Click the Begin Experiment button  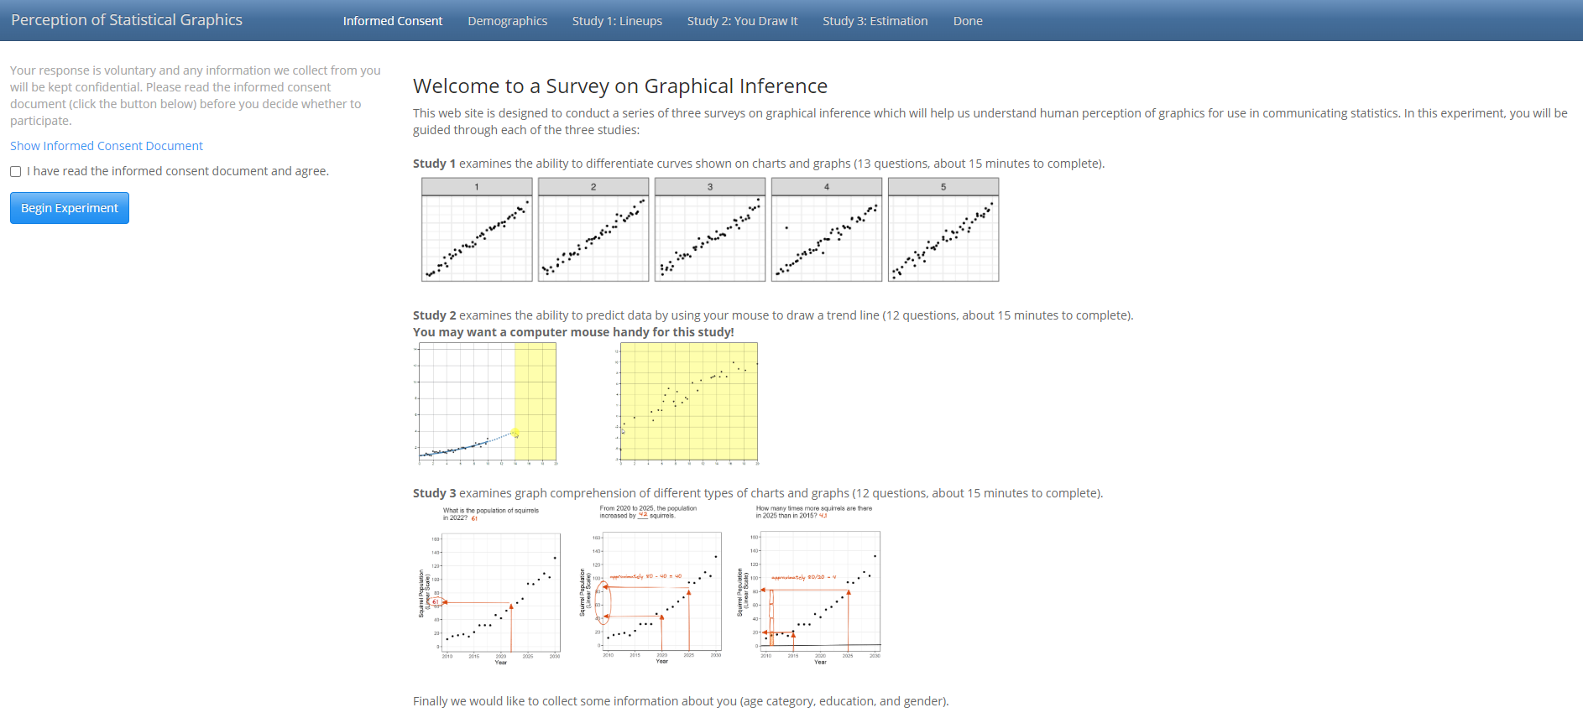pos(70,208)
